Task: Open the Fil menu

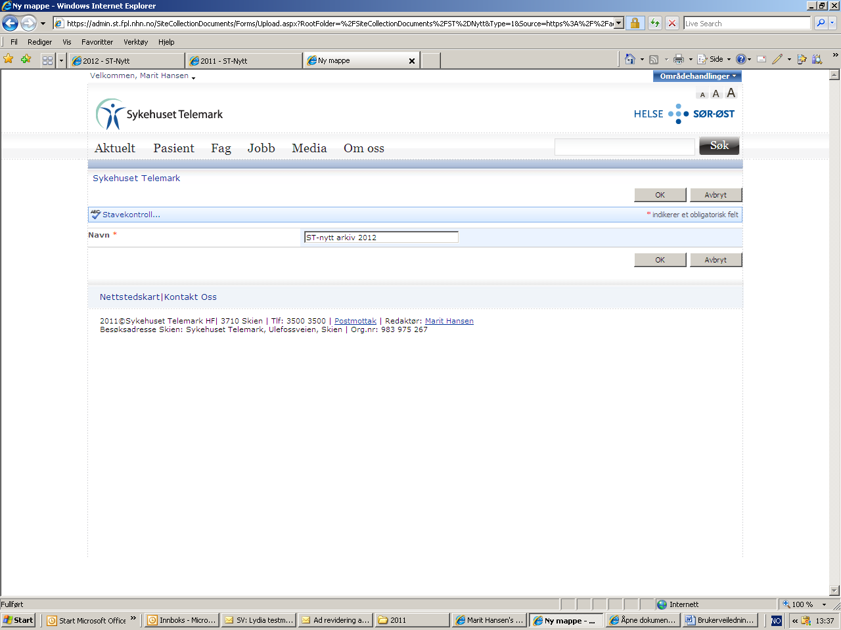Action: coord(14,42)
